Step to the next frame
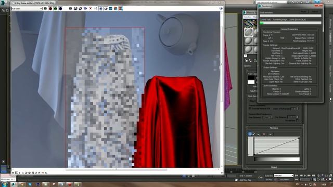 click(x=309, y=176)
